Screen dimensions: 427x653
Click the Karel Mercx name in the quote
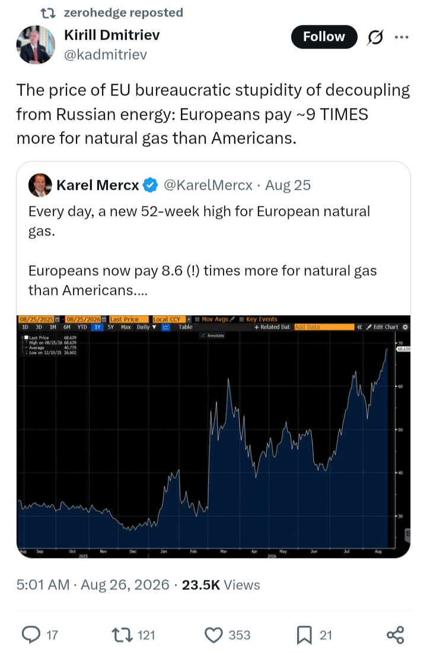[x=98, y=185]
